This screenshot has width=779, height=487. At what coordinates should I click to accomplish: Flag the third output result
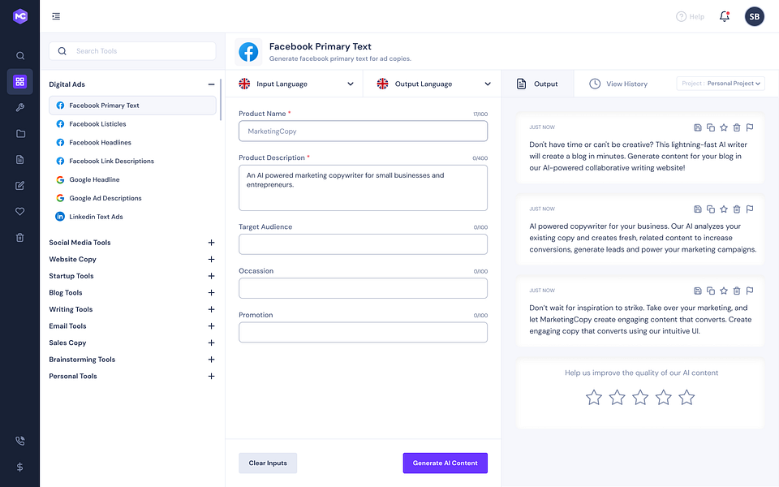750,291
